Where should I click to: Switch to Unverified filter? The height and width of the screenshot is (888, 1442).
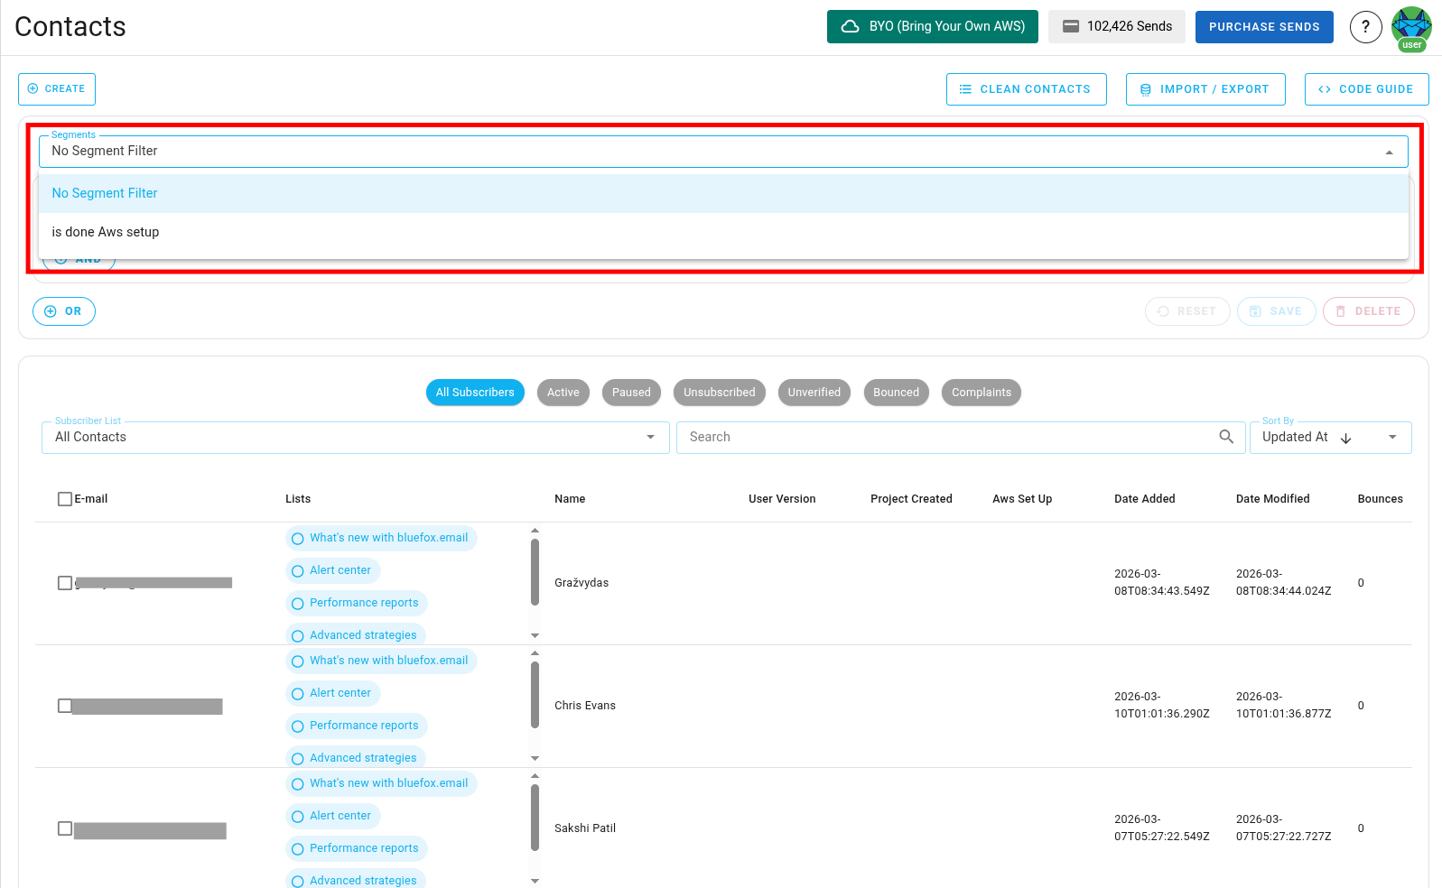pos(814,393)
